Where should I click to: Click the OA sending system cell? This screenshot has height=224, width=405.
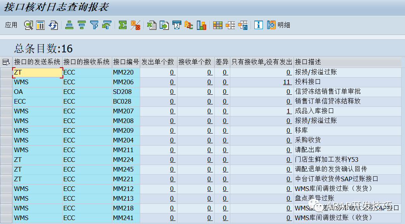point(37,92)
